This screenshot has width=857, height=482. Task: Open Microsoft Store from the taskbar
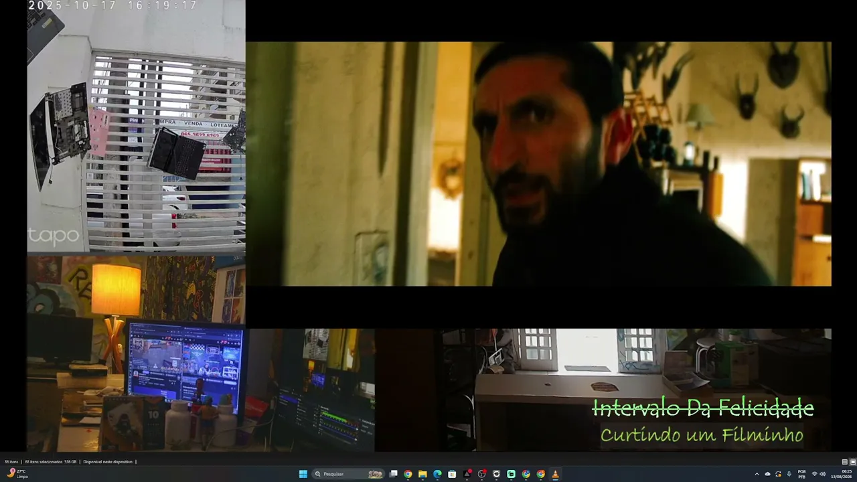(452, 474)
